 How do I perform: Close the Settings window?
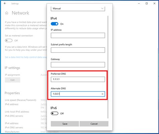[154, 3]
